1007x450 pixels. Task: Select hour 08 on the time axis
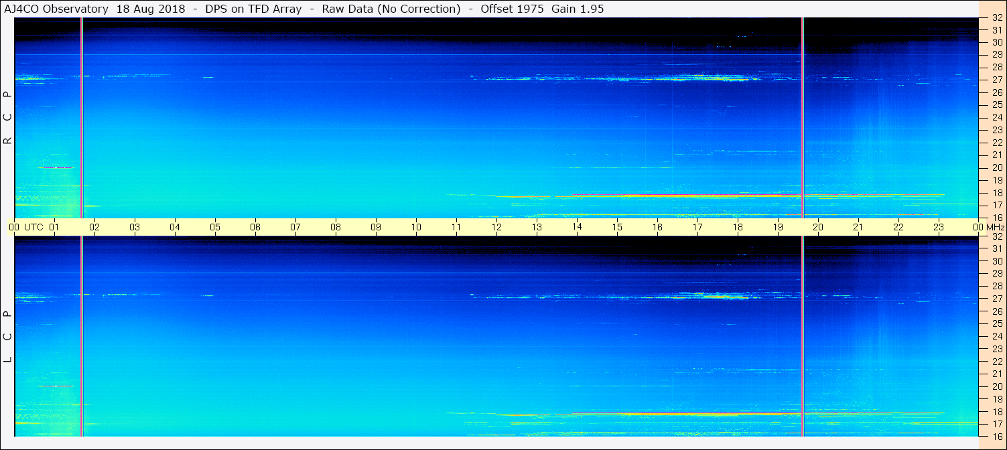(336, 227)
